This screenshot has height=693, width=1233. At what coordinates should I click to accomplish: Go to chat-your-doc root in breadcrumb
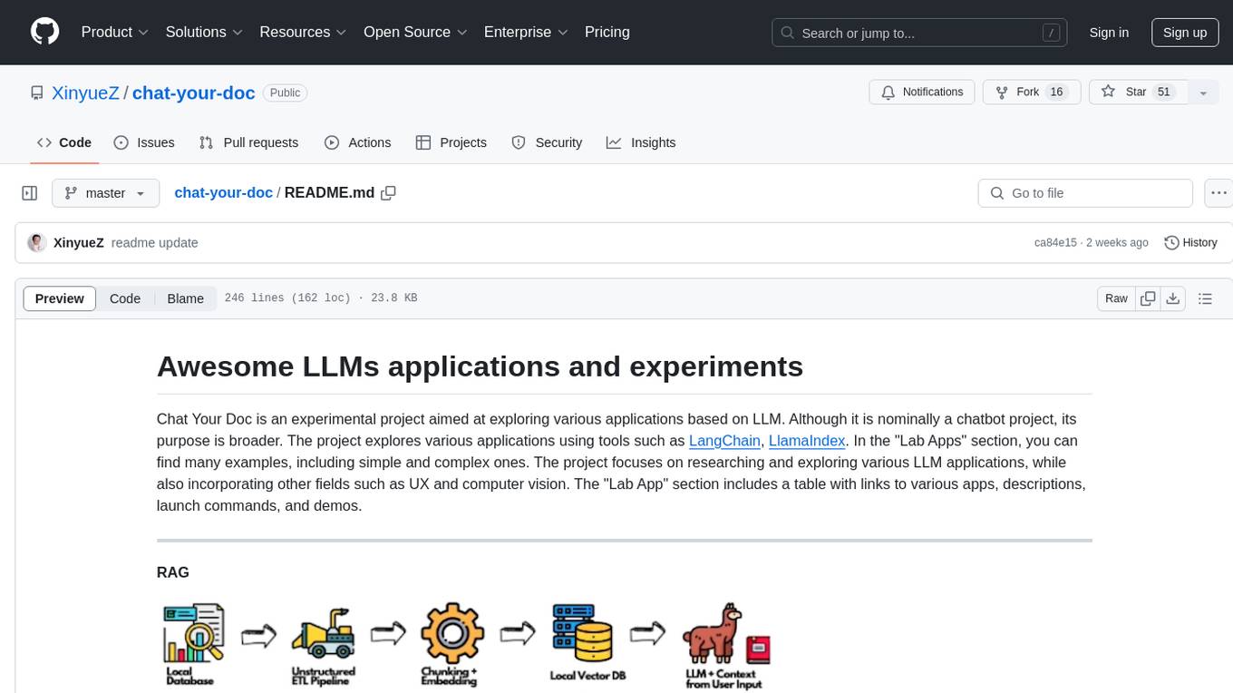223,192
